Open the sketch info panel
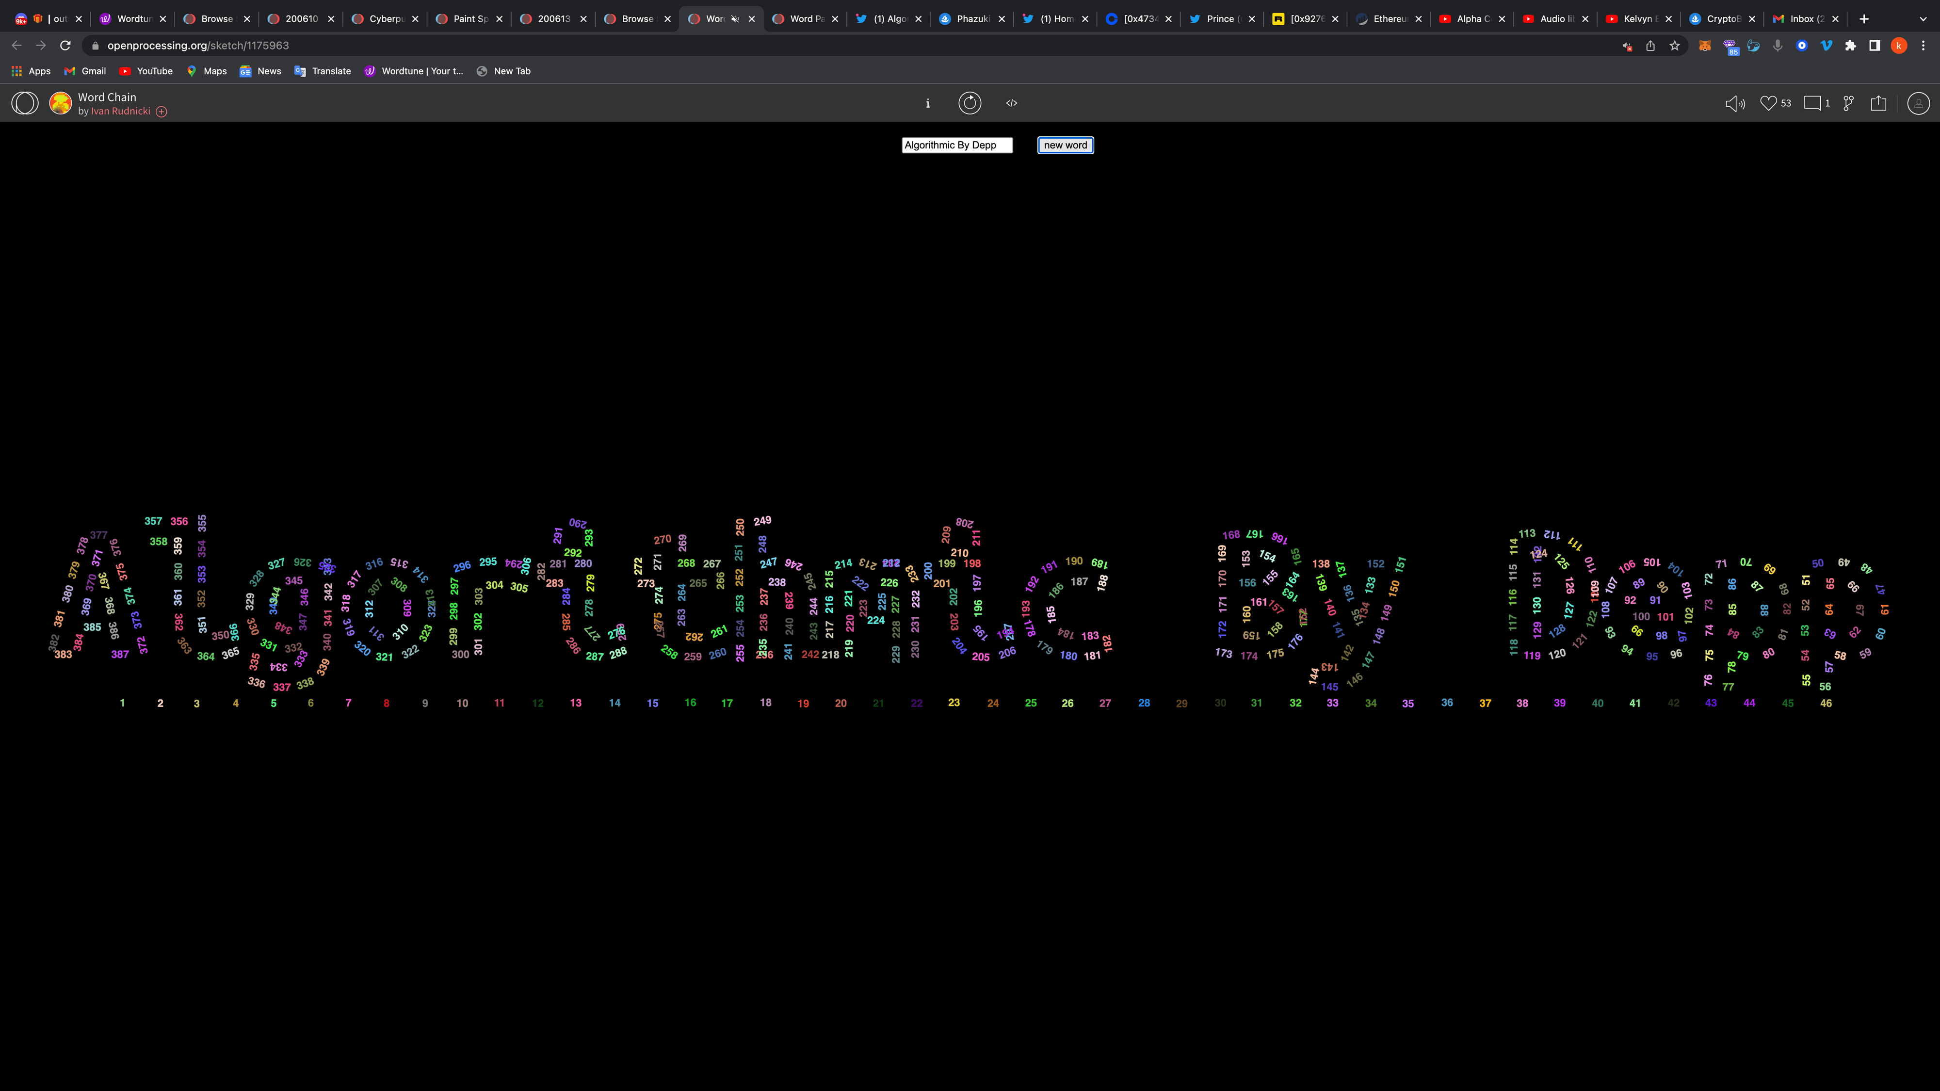This screenshot has width=1940, height=1091. [928, 103]
